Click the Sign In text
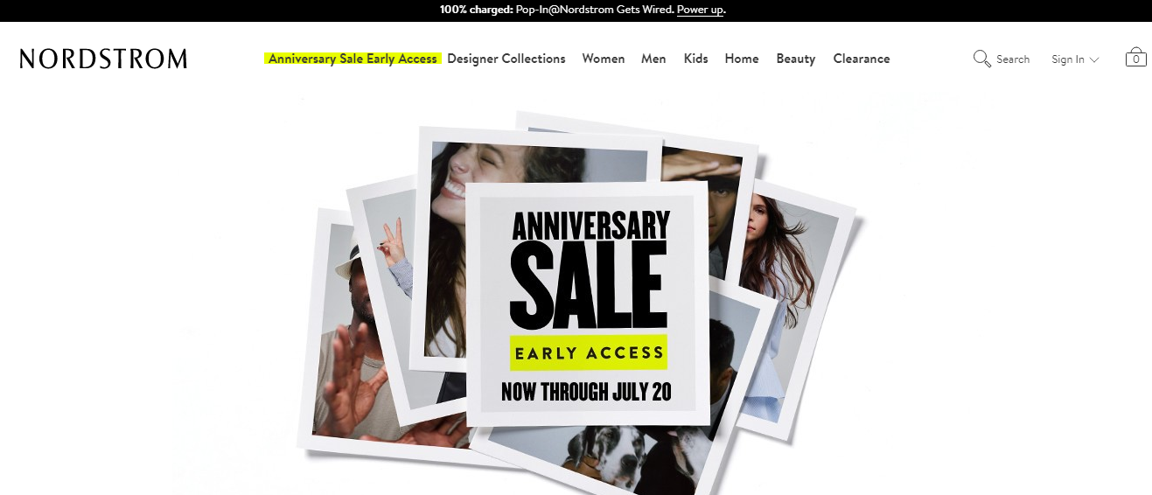The width and height of the screenshot is (1152, 495). tap(1068, 59)
